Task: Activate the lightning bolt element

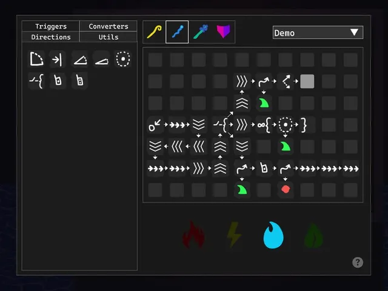Action: [233, 235]
